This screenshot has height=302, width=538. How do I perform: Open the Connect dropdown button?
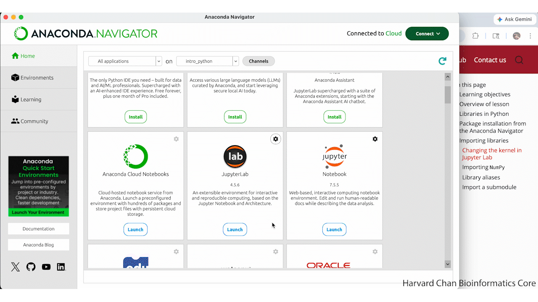click(427, 34)
